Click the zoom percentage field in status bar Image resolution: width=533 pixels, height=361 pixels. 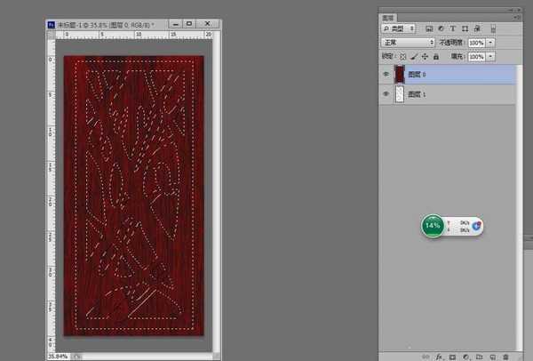[x=58, y=355]
